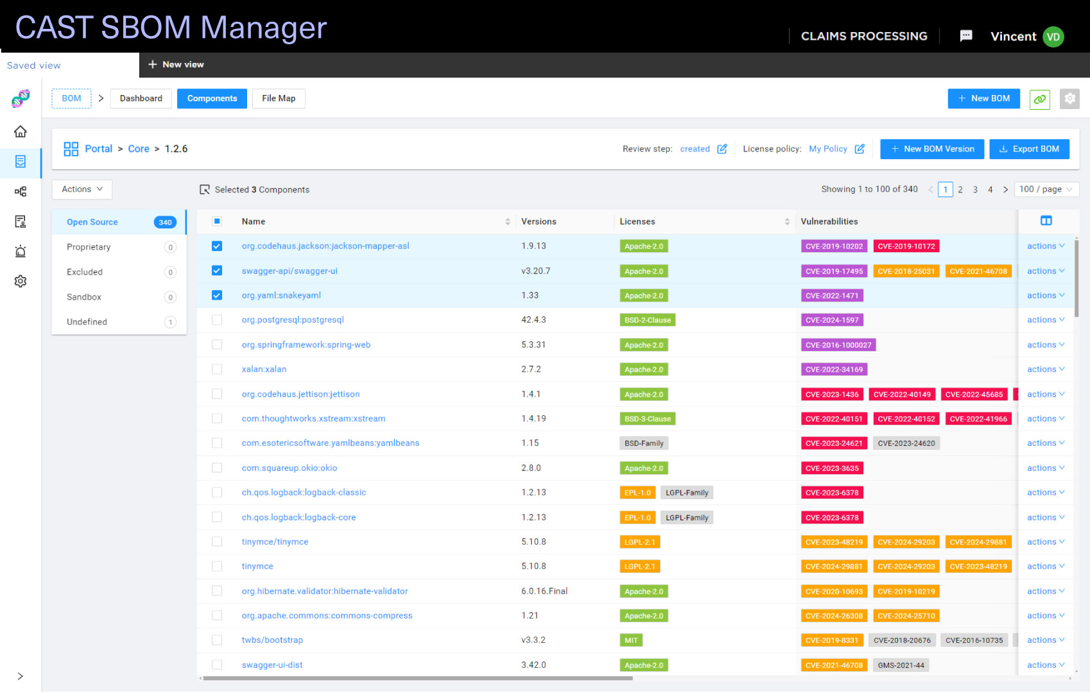Image resolution: width=1090 pixels, height=693 pixels.
Task: Open the My Policy link
Action: [x=827, y=148]
